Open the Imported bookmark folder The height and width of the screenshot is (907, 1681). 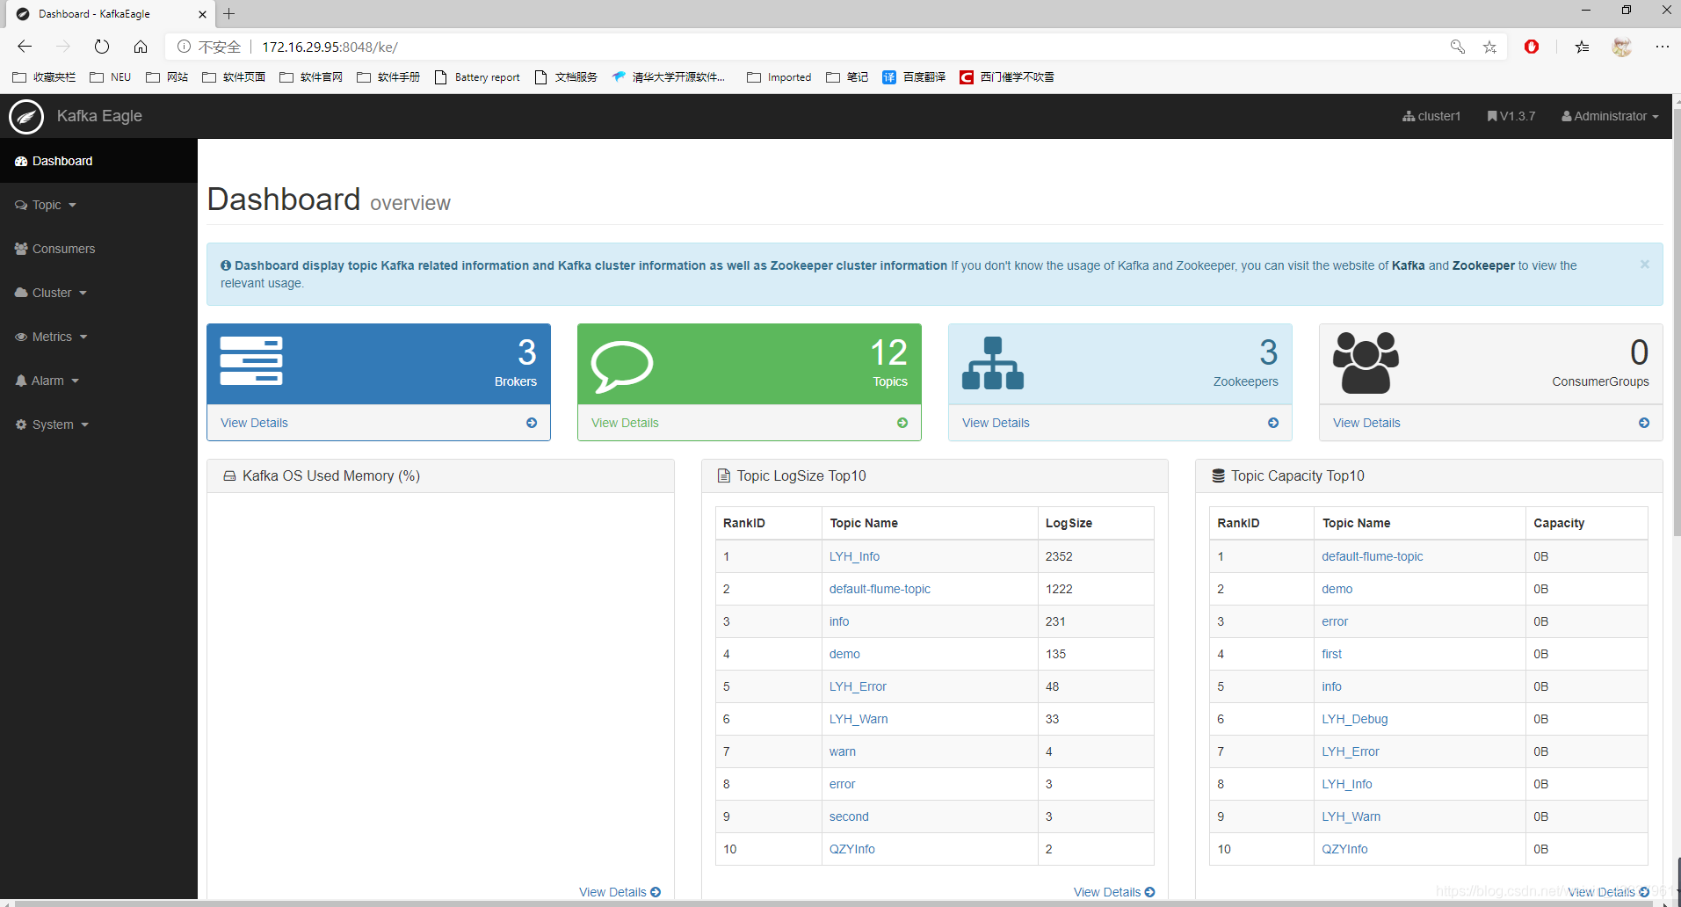(779, 77)
